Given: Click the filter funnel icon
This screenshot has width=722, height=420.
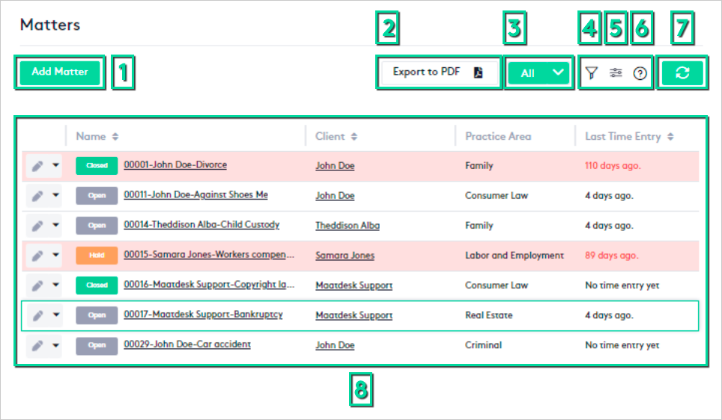Looking at the screenshot, I should pyautogui.click(x=592, y=73).
